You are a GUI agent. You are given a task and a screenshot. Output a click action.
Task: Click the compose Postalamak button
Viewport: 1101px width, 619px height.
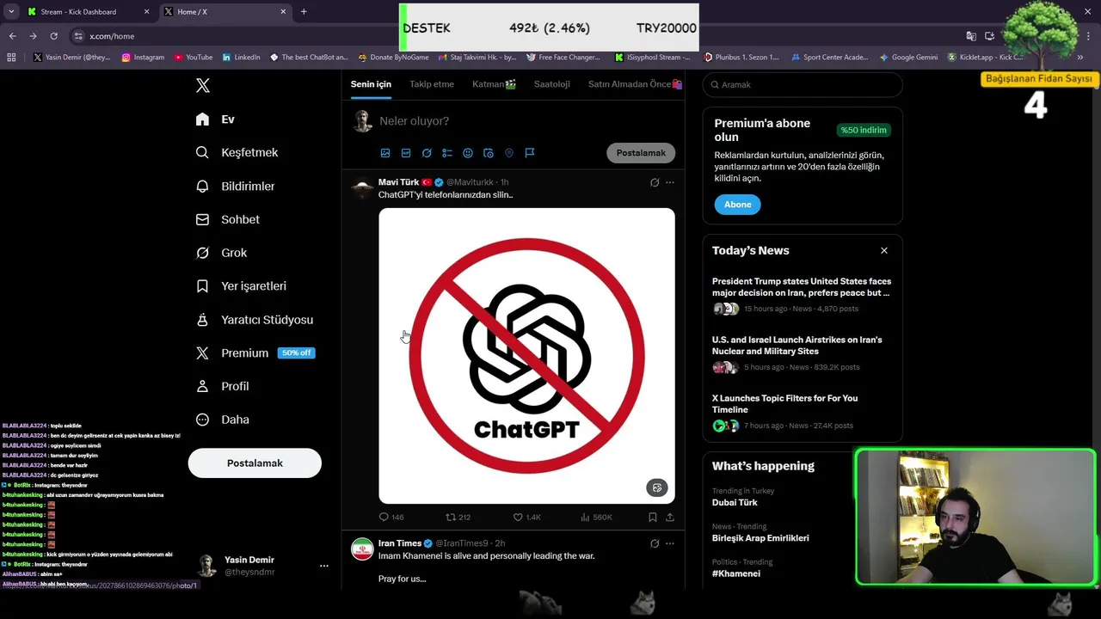coord(641,153)
